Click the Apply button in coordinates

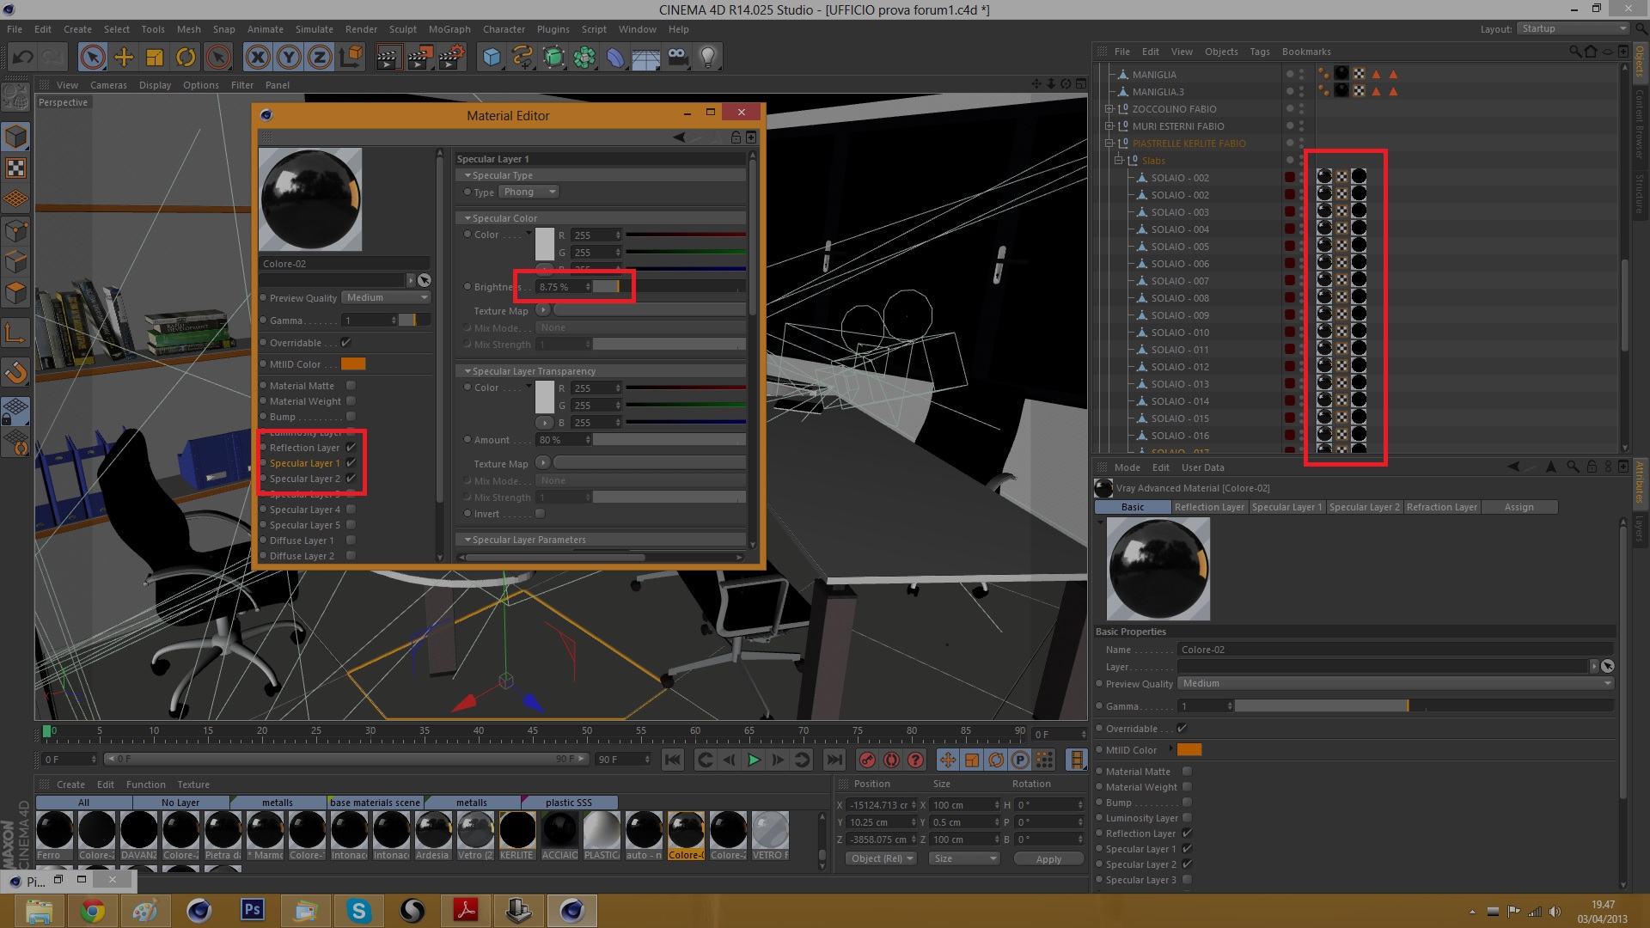click(1048, 859)
